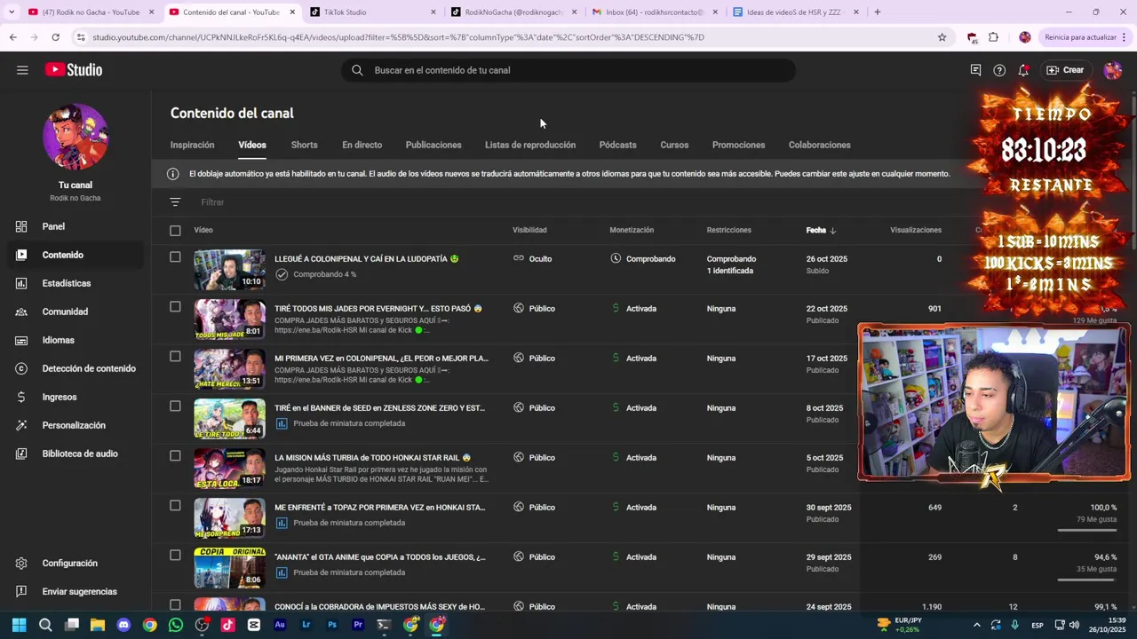Check the box for TIRÉ en el BANNER de SEED

pyautogui.click(x=175, y=406)
